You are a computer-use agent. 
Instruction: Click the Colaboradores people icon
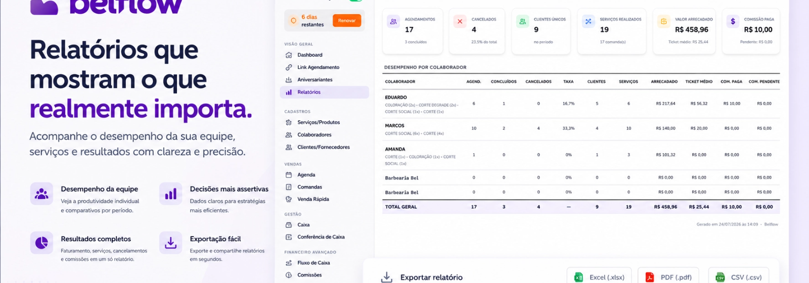coord(289,135)
